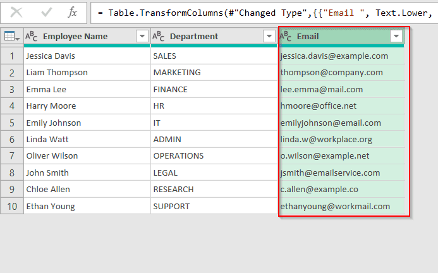The image size is (438, 273).
Task: Select the SUPPORT department cell
Action: pos(214,206)
